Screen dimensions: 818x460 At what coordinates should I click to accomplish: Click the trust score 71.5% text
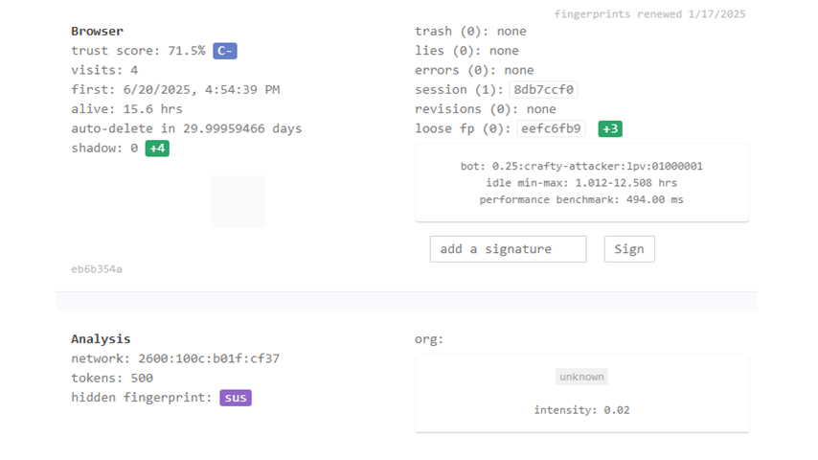click(138, 51)
